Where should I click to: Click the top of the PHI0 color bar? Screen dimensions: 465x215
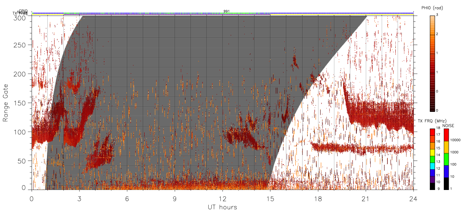click(x=433, y=17)
